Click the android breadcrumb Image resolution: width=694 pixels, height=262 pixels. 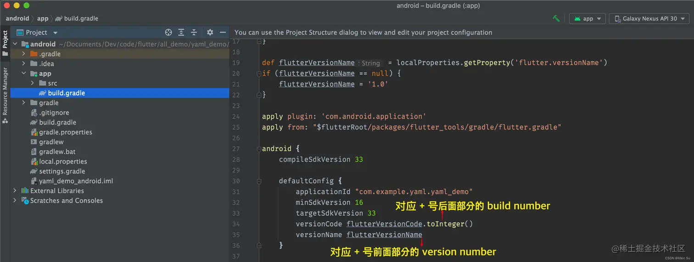pos(17,19)
